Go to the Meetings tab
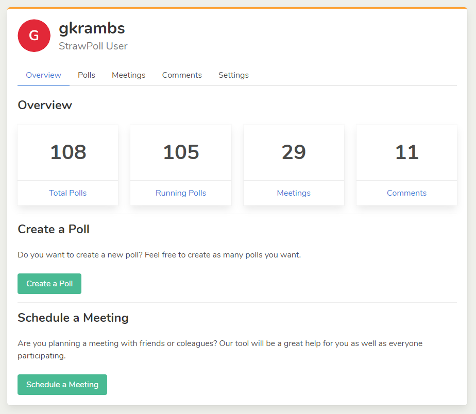The image size is (476, 414). pyautogui.click(x=128, y=75)
